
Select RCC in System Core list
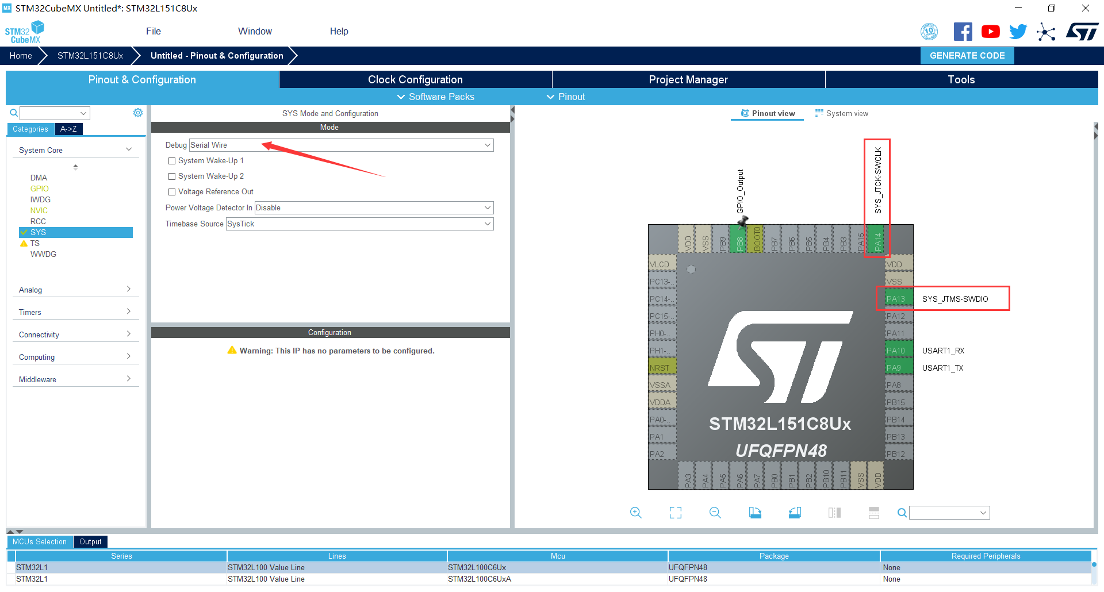[x=38, y=221]
